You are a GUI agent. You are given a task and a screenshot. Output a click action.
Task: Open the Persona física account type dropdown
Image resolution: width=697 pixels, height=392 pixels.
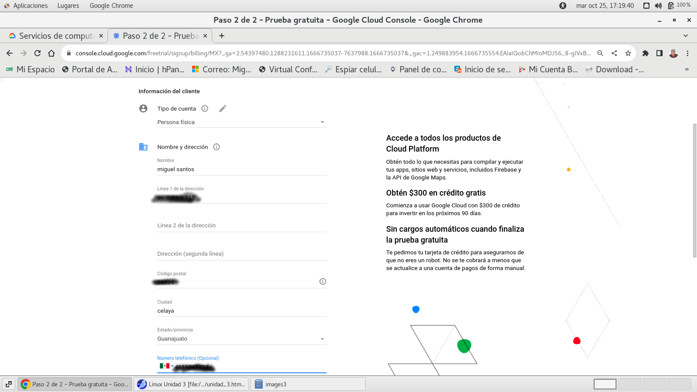tap(242, 122)
